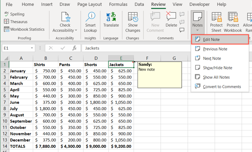
Task: Click the Jackets total $9,200.00
Action: (121, 146)
